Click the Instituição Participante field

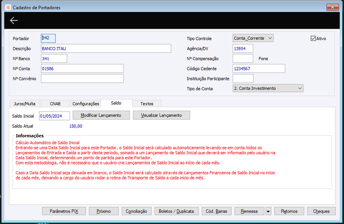pyautogui.click(x=243, y=79)
